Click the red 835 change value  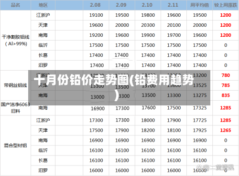coord(226,95)
